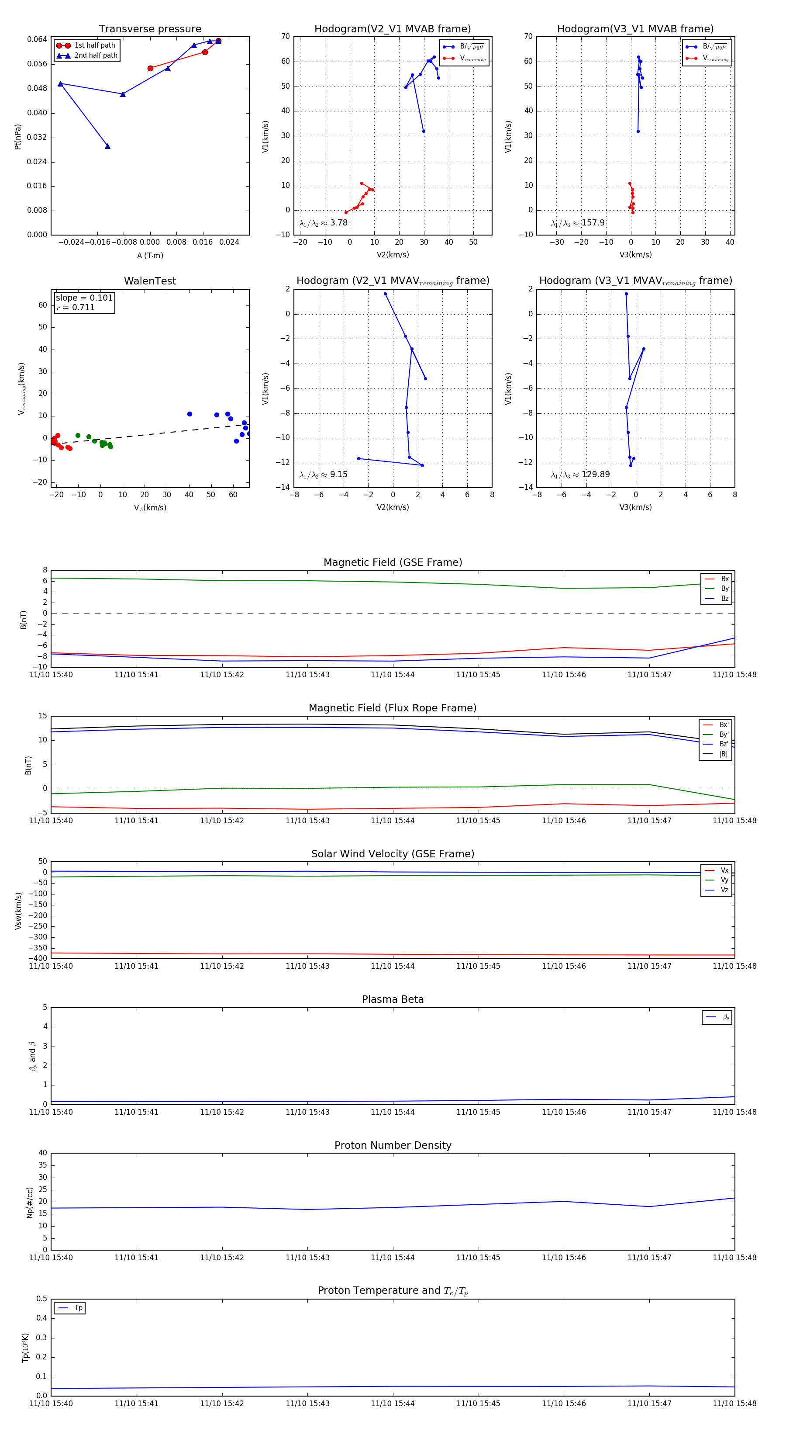786x1442 pixels.
Task: Select the "Vz" legend entry
Action: click(x=717, y=890)
